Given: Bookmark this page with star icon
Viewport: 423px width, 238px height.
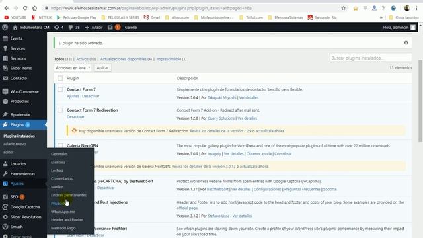Looking at the screenshot, I should tap(343, 8).
